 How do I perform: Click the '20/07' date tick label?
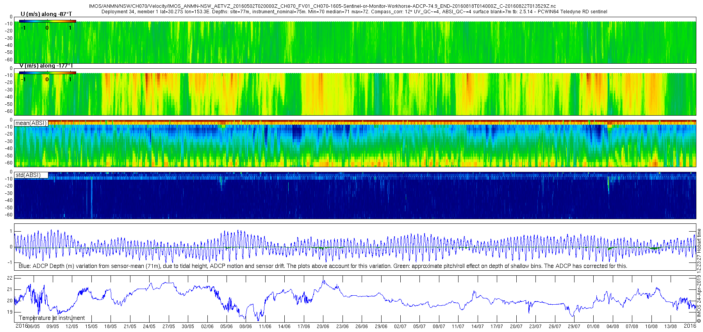(x=516, y=327)
